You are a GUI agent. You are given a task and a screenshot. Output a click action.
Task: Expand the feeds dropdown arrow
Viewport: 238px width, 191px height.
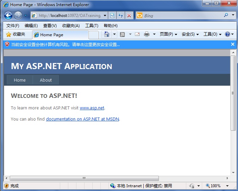130,34
